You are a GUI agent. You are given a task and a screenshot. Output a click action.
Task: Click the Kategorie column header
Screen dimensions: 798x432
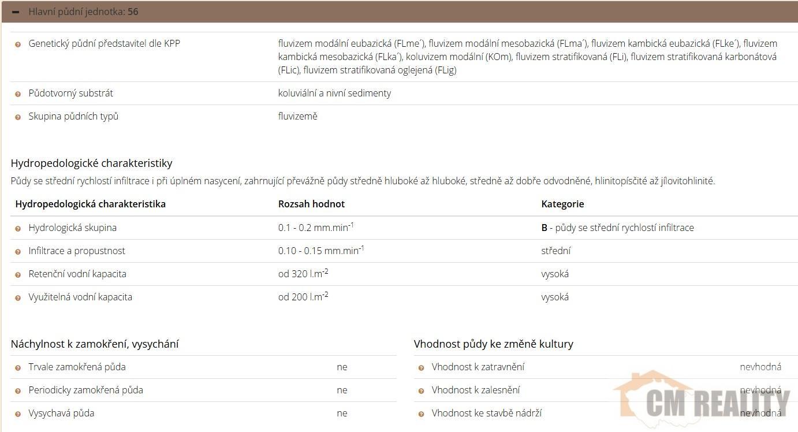(x=562, y=204)
